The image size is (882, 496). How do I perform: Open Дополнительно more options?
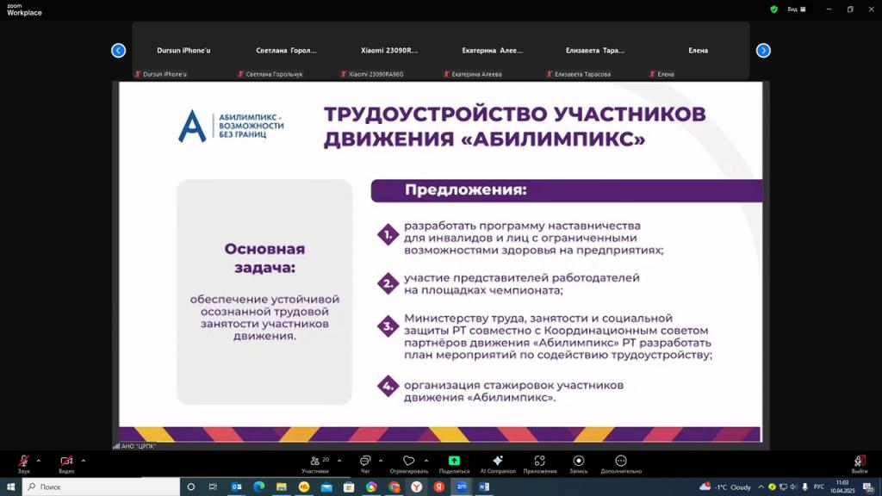(621, 463)
